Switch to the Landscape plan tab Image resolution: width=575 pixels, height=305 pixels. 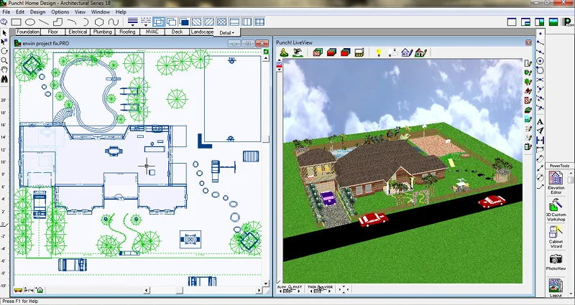point(202,32)
